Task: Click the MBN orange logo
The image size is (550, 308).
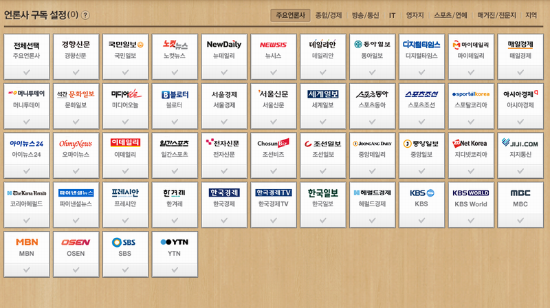Action: 27,242
